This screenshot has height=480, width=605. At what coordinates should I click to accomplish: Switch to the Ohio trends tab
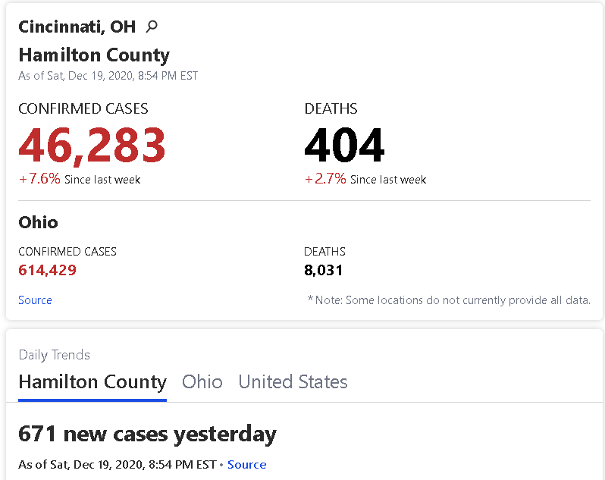click(202, 382)
